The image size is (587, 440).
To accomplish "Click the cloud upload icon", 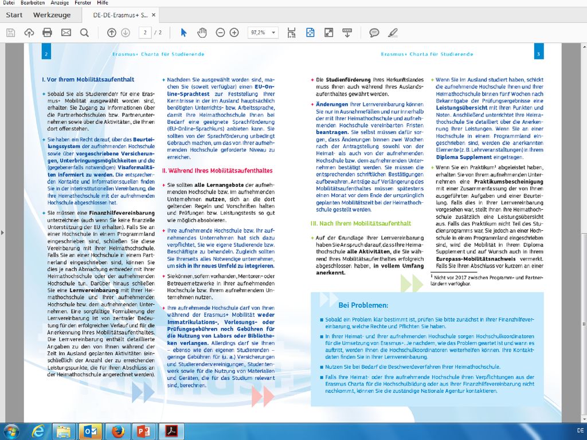I will coord(29,33).
